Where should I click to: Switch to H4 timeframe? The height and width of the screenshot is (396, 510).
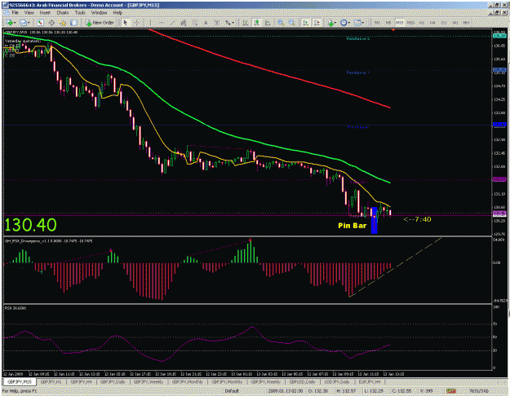coord(432,23)
